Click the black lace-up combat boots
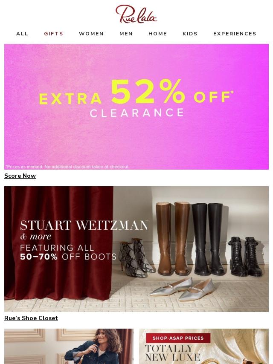 click(245, 257)
